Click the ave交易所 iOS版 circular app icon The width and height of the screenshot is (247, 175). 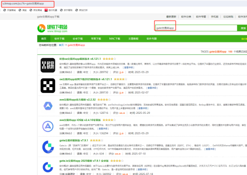(48, 126)
